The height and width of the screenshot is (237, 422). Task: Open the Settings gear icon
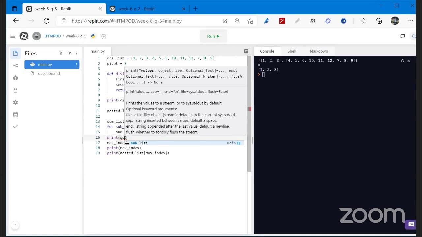pyautogui.click(x=15, y=102)
